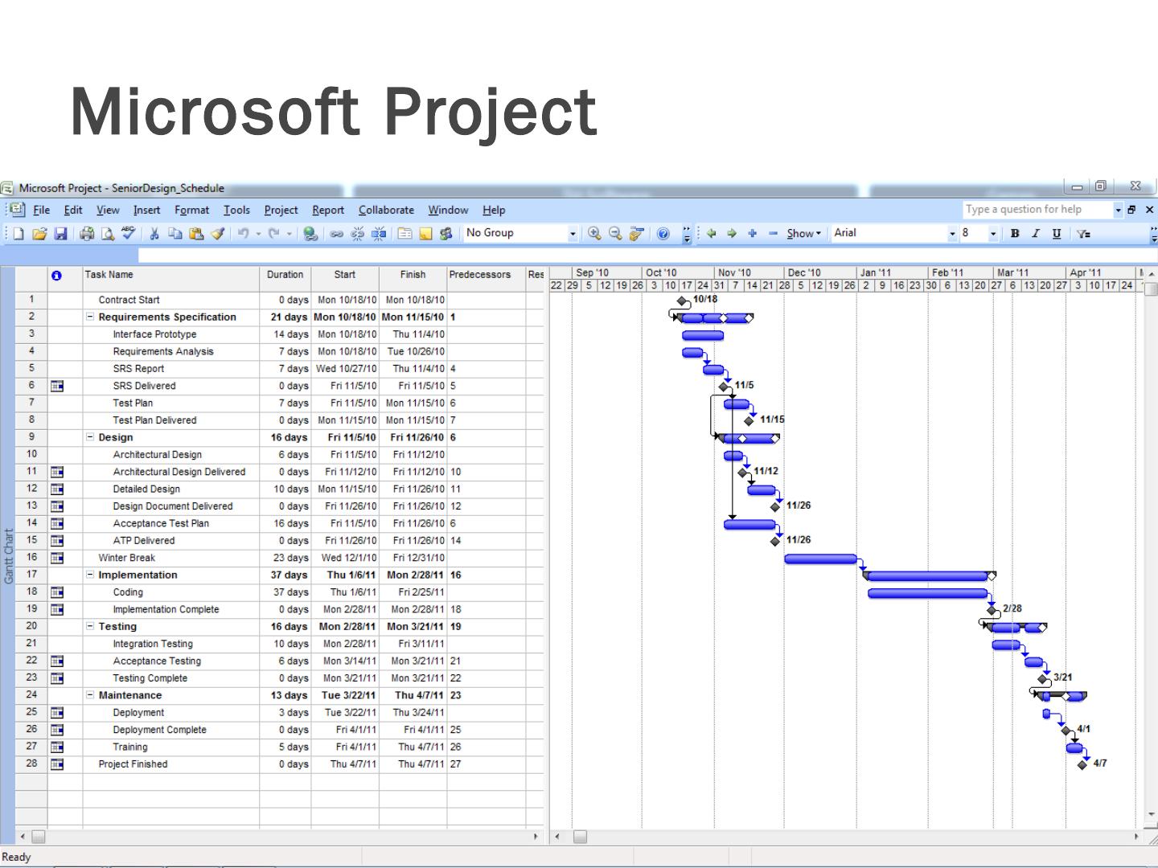Image resolution: width=1158 pixels, height=868 pixels.
Task: Open the File menu
Action: pos(41,211)
